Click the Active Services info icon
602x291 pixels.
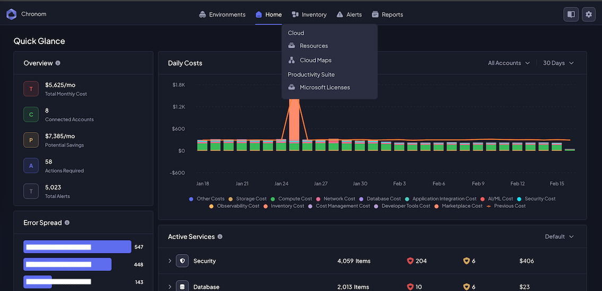click(220, 236)
